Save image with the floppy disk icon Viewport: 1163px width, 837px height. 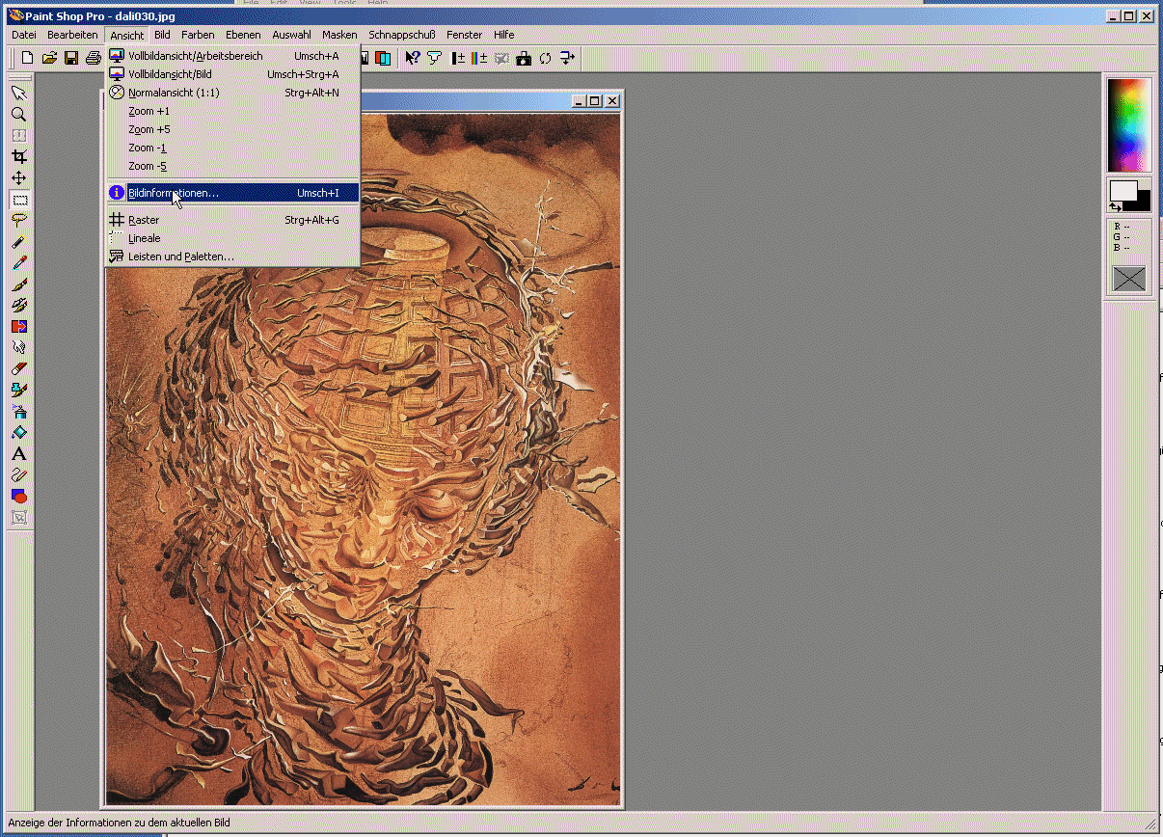(71, 59)
